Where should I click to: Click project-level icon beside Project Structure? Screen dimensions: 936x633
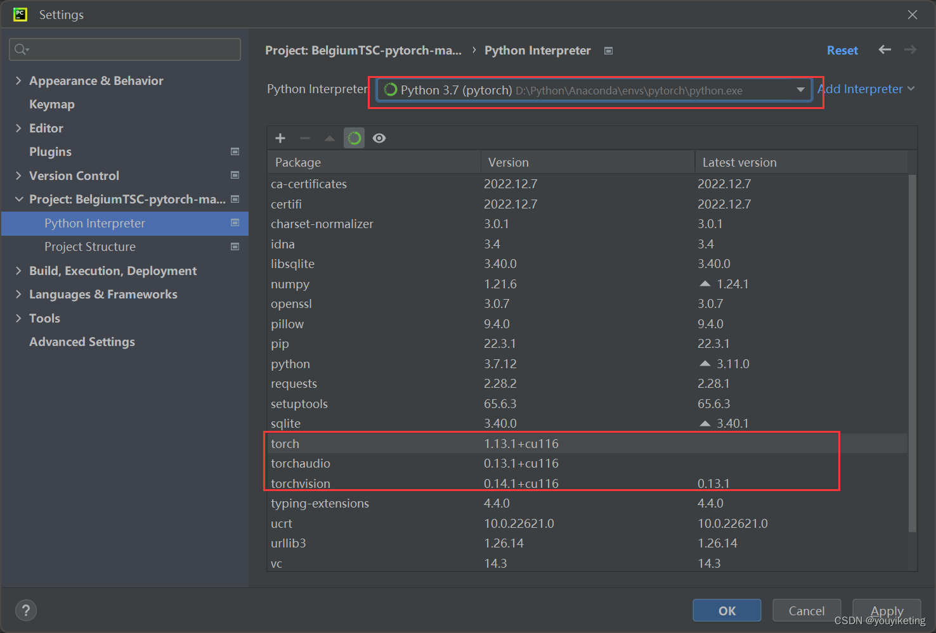[x=235, y=246]
